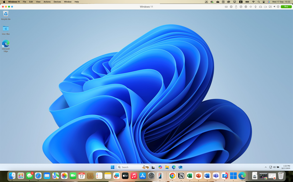Open Notion in the Dock
This screenshot has width=293, height=182.
pos(181,175)
